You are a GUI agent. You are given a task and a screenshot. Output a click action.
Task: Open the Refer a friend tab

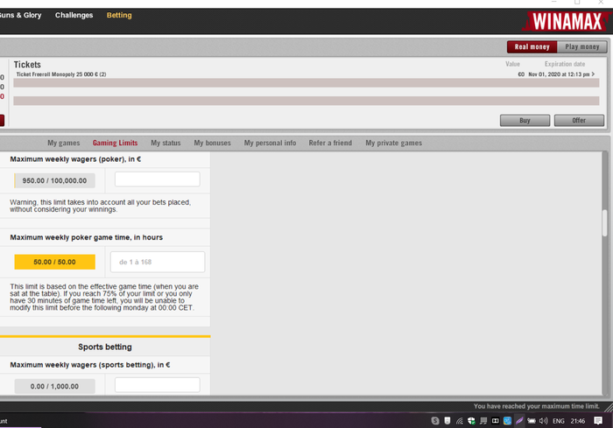(330, 143)
